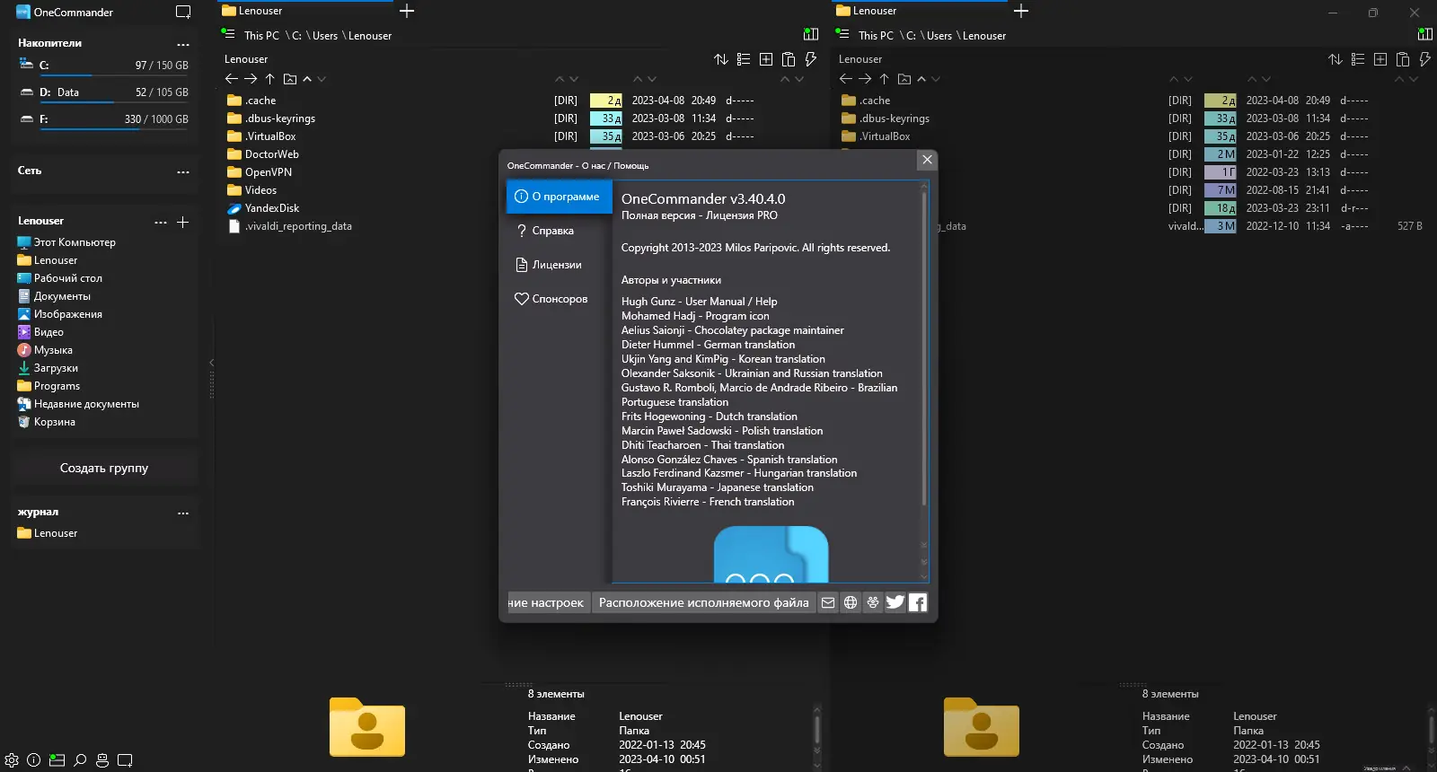The width and height of the screenshot is (1437, 772).
Task: Open search with the magnifier icon
Action: coord(80,760)
